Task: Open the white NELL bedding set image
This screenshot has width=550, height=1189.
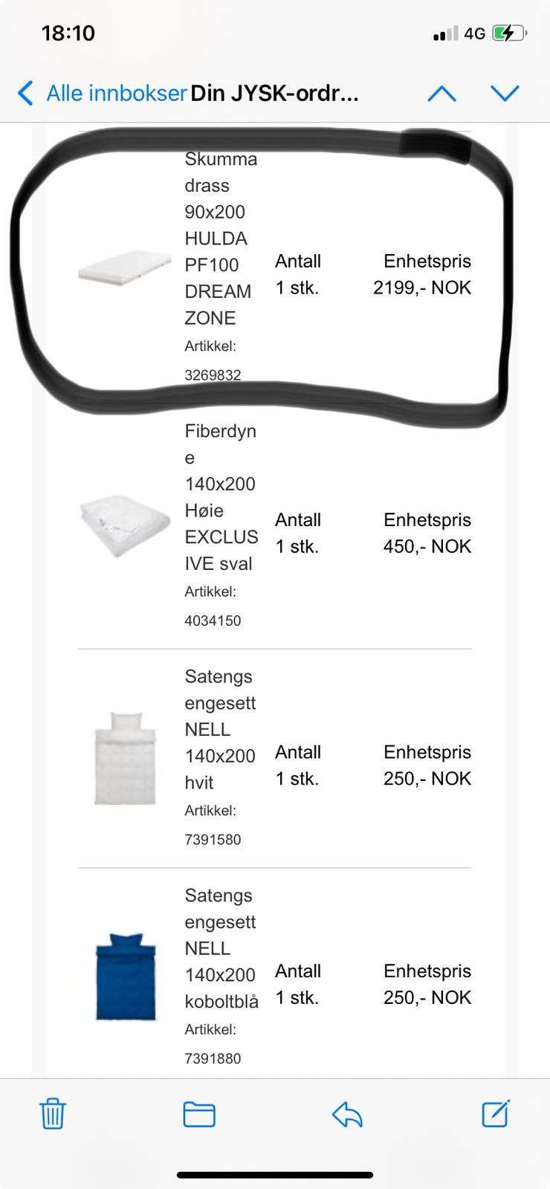Action: coord(126,758)
